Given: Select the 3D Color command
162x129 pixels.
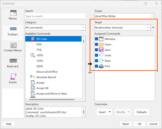Looking at the screenshot, I should pyautogui.click(x=53, y=39).
